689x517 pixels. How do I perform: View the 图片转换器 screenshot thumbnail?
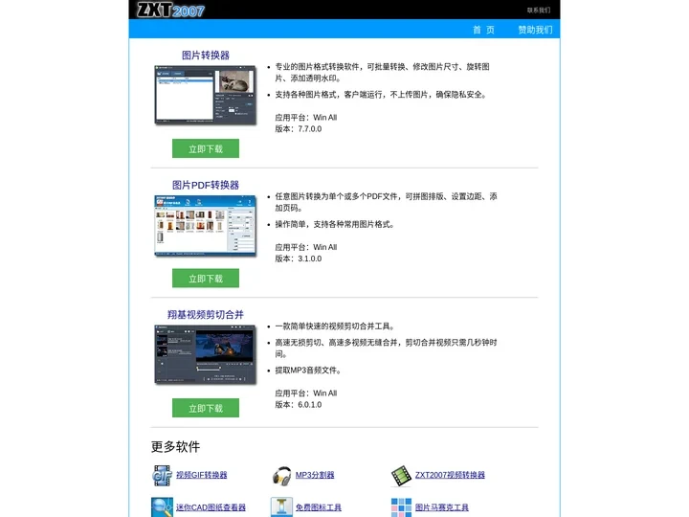point(206,95)
